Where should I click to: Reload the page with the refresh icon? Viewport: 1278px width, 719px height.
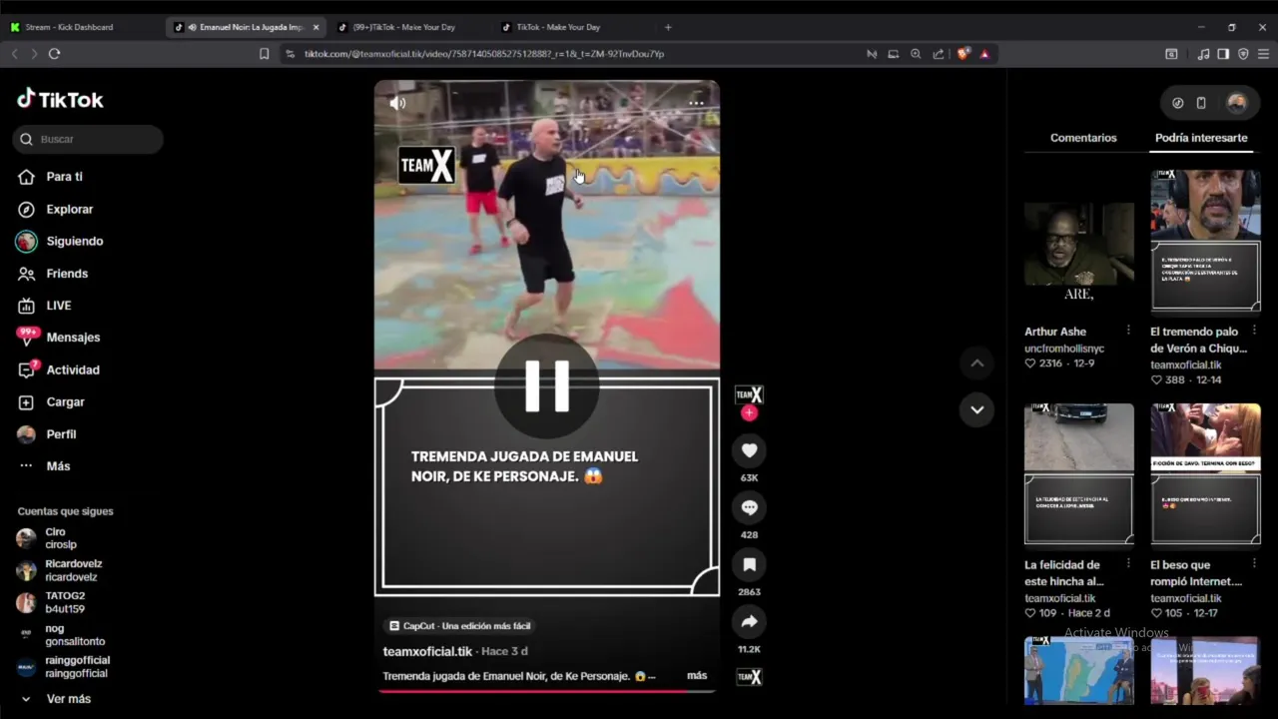tap(54, 54)
